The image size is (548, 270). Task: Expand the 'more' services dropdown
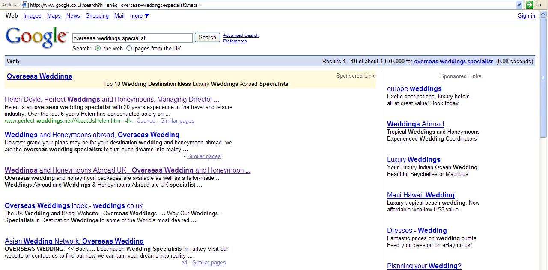tap(139, 16)
